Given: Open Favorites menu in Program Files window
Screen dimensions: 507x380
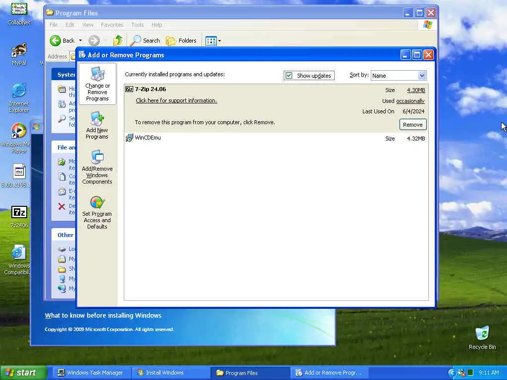Looking at the screenshot, I should [112, 25].
